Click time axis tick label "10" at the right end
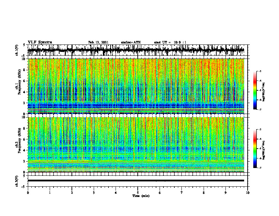 coord(248,193)
